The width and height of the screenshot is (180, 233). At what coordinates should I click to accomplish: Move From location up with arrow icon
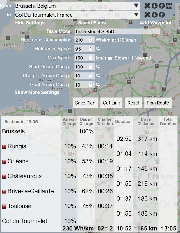click(x=162, y=6)
